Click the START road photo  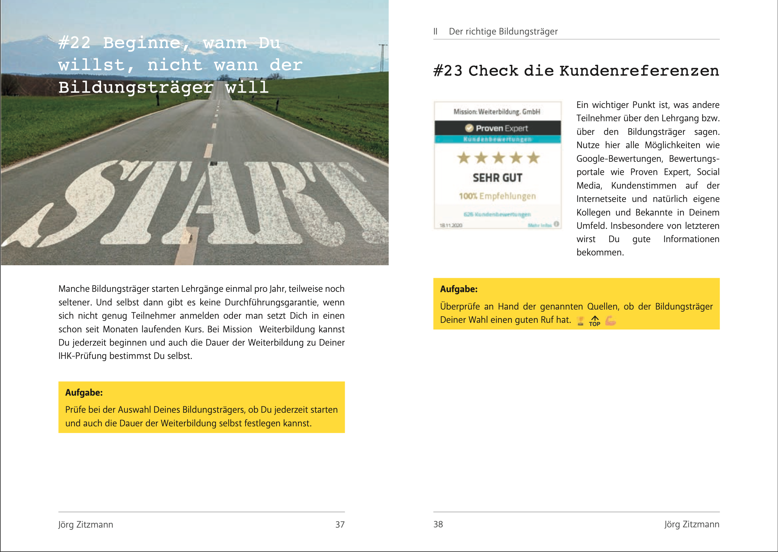(194, 133)
